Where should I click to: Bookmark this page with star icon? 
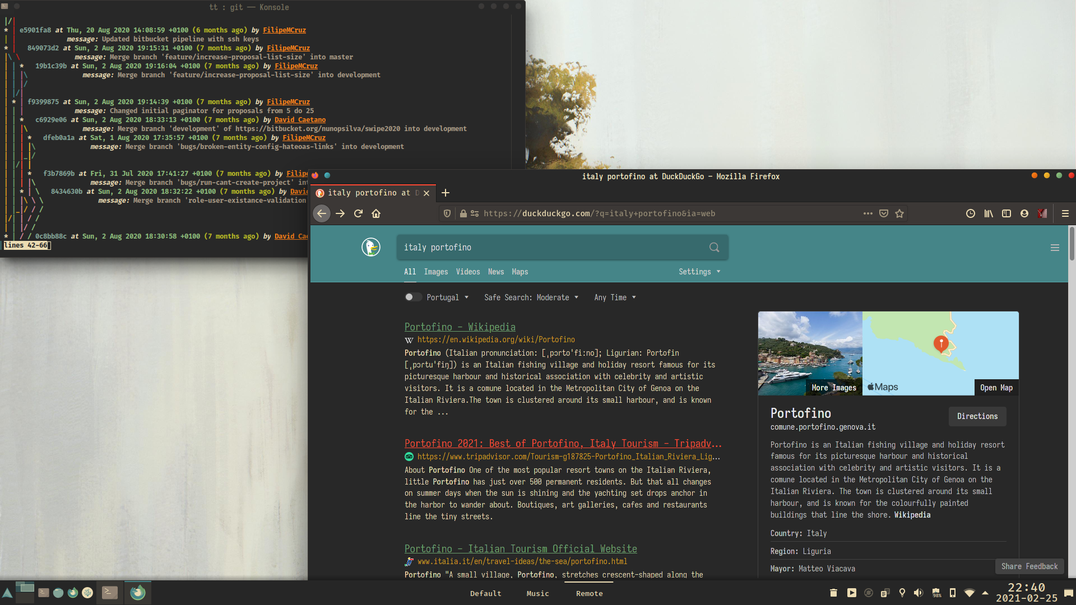(x=899, y=213)
